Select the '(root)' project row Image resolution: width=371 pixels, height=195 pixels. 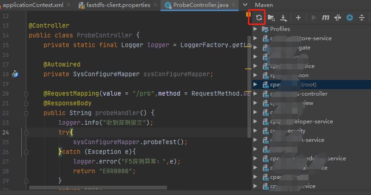coord(312,85)
